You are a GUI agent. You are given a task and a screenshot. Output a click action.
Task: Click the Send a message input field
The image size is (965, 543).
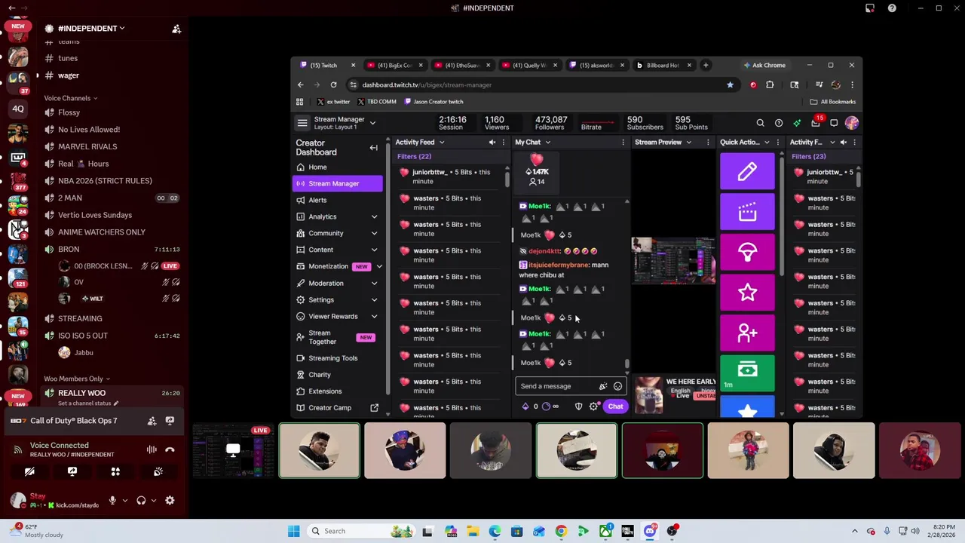[x=571, y=386]
